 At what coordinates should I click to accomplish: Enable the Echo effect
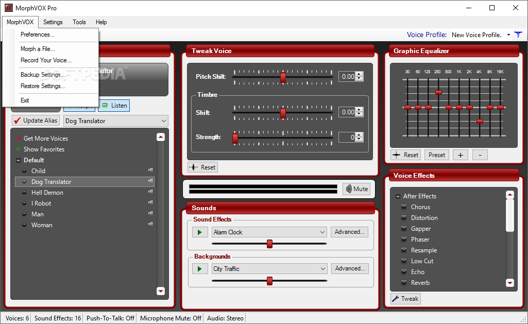pos(404,271)
